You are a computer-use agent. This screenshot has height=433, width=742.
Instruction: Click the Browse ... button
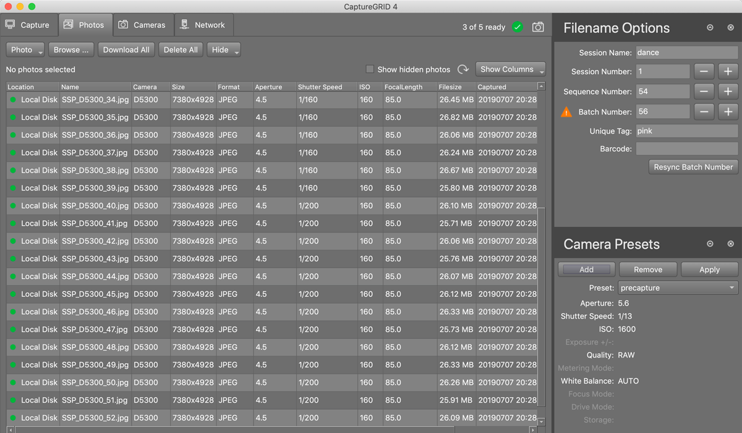coord(71,50)
